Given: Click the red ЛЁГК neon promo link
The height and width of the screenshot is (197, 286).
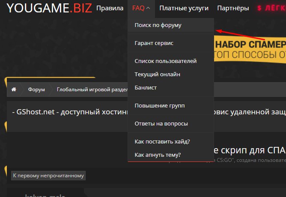Looking at the screenshot, I should (271, 8).
